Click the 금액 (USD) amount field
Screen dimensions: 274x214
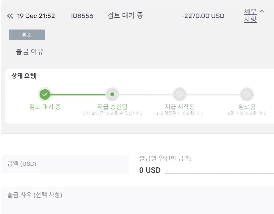coord(65,164)
